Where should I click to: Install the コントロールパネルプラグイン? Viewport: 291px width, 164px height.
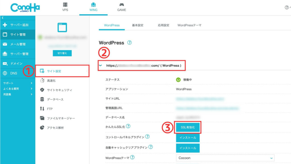coord(188,138)
